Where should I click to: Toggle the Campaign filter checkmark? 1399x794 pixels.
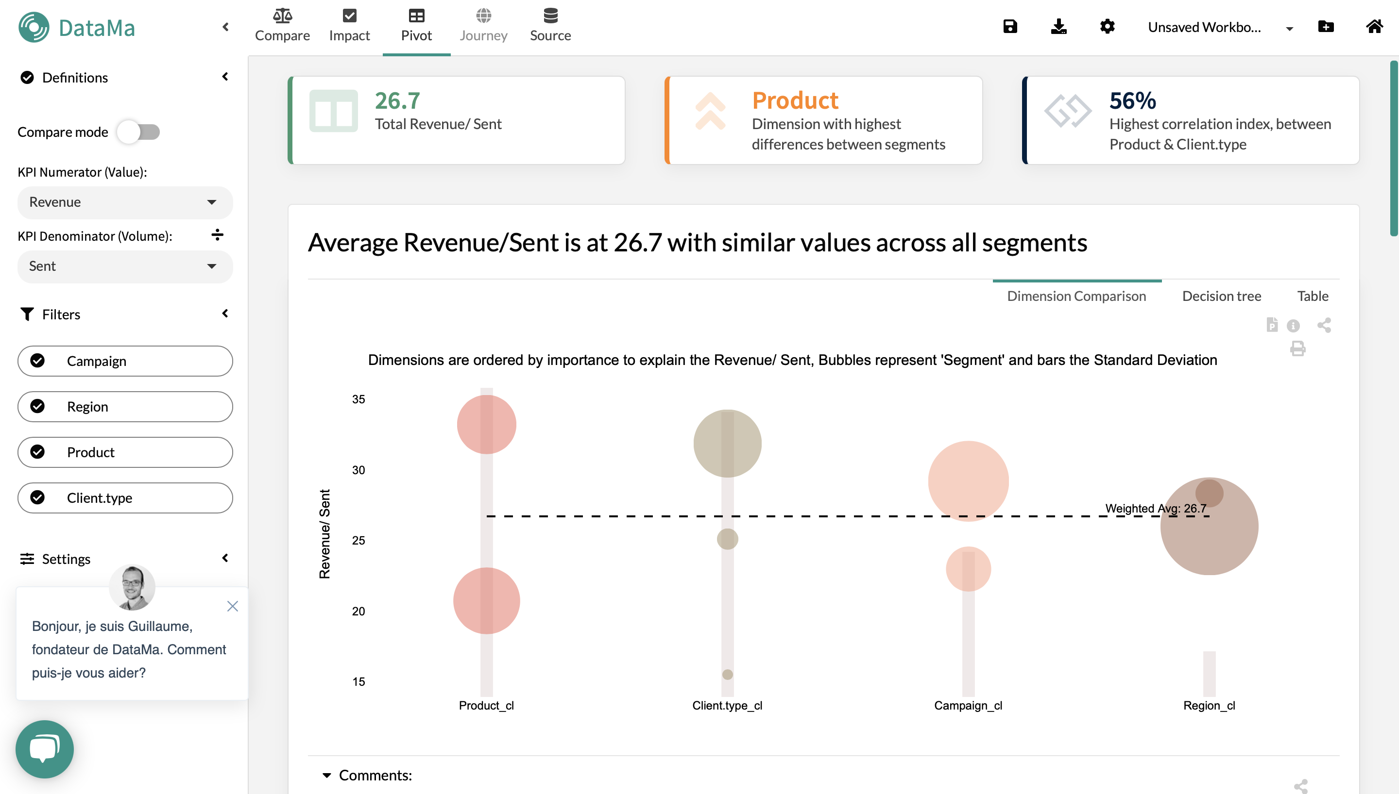(x=37, y=361)
